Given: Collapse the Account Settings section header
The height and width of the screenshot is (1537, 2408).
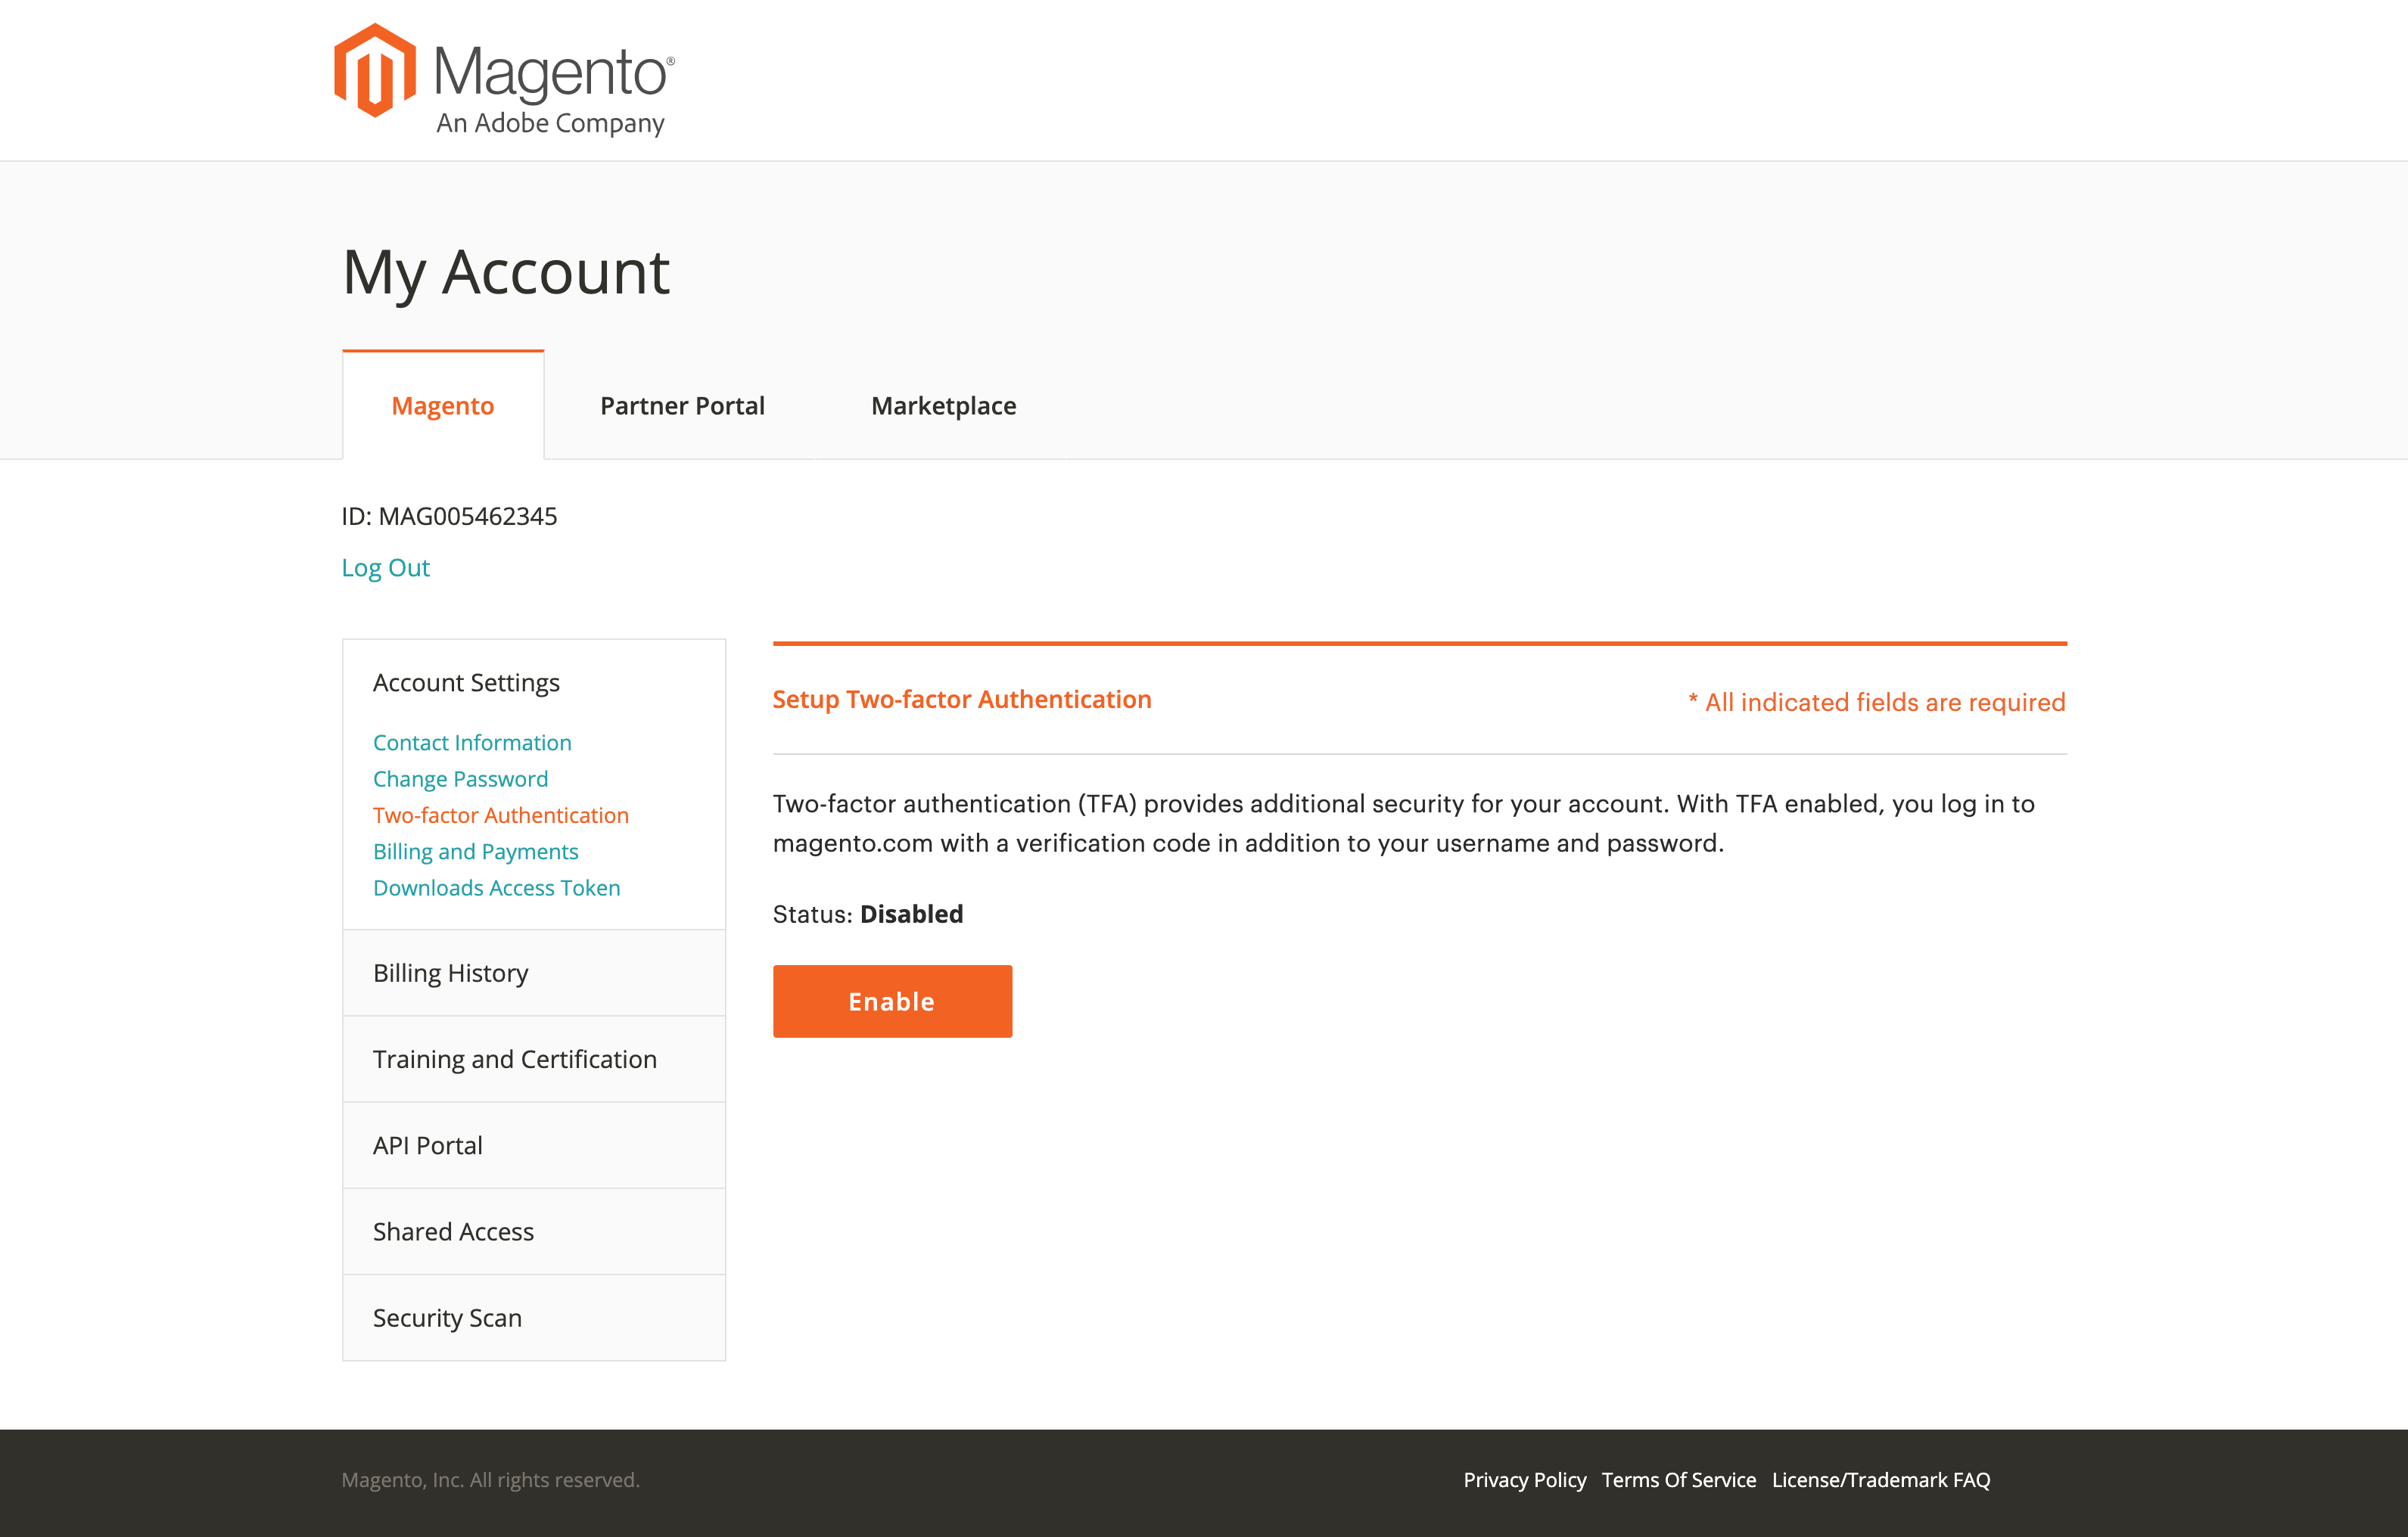Looking at the screenshot, I should (x=466, y=682).
